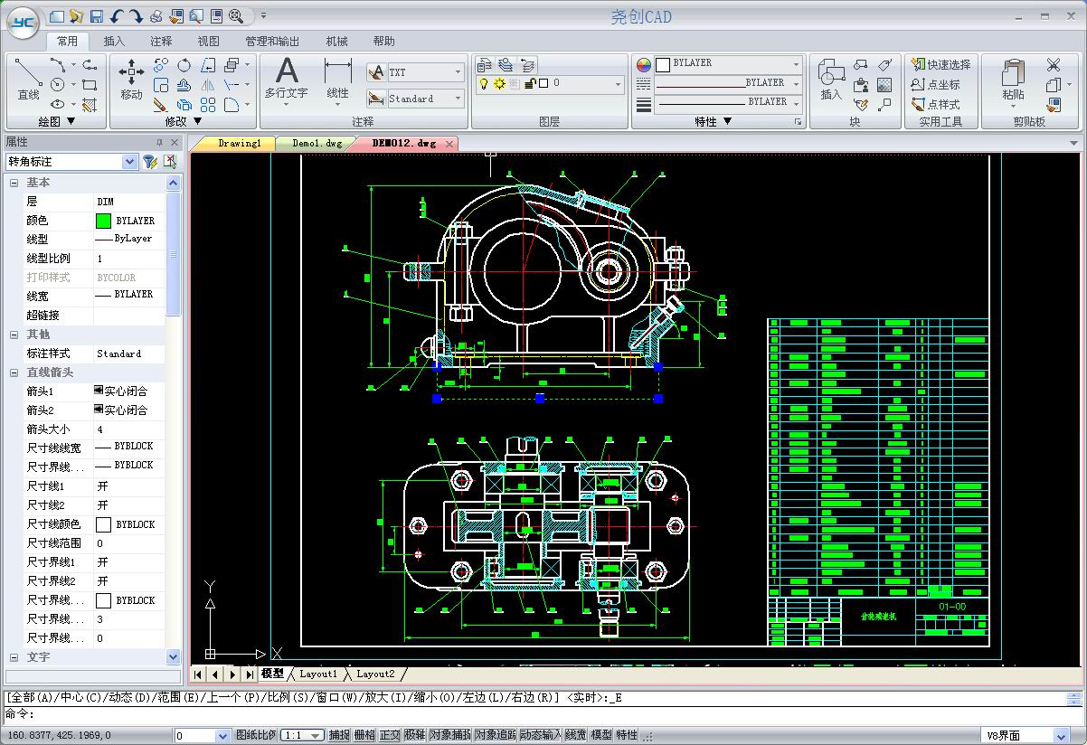The width and height of the screenshot is (1087, 745).
Task: Open the TXT text style dropdown
Action: 458,72
